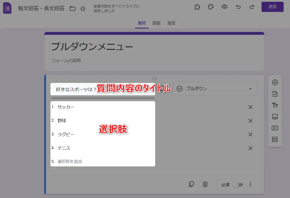Add a question with the plus icon
Screen dimensions: 290x198
pyautogui.click(x=275, y=82)
